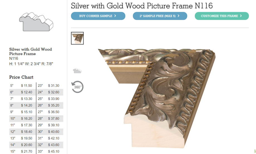Screen dimensions: 256x154
Task: Click chevron on 2" Sample Free button
Action: click(178, 16)
